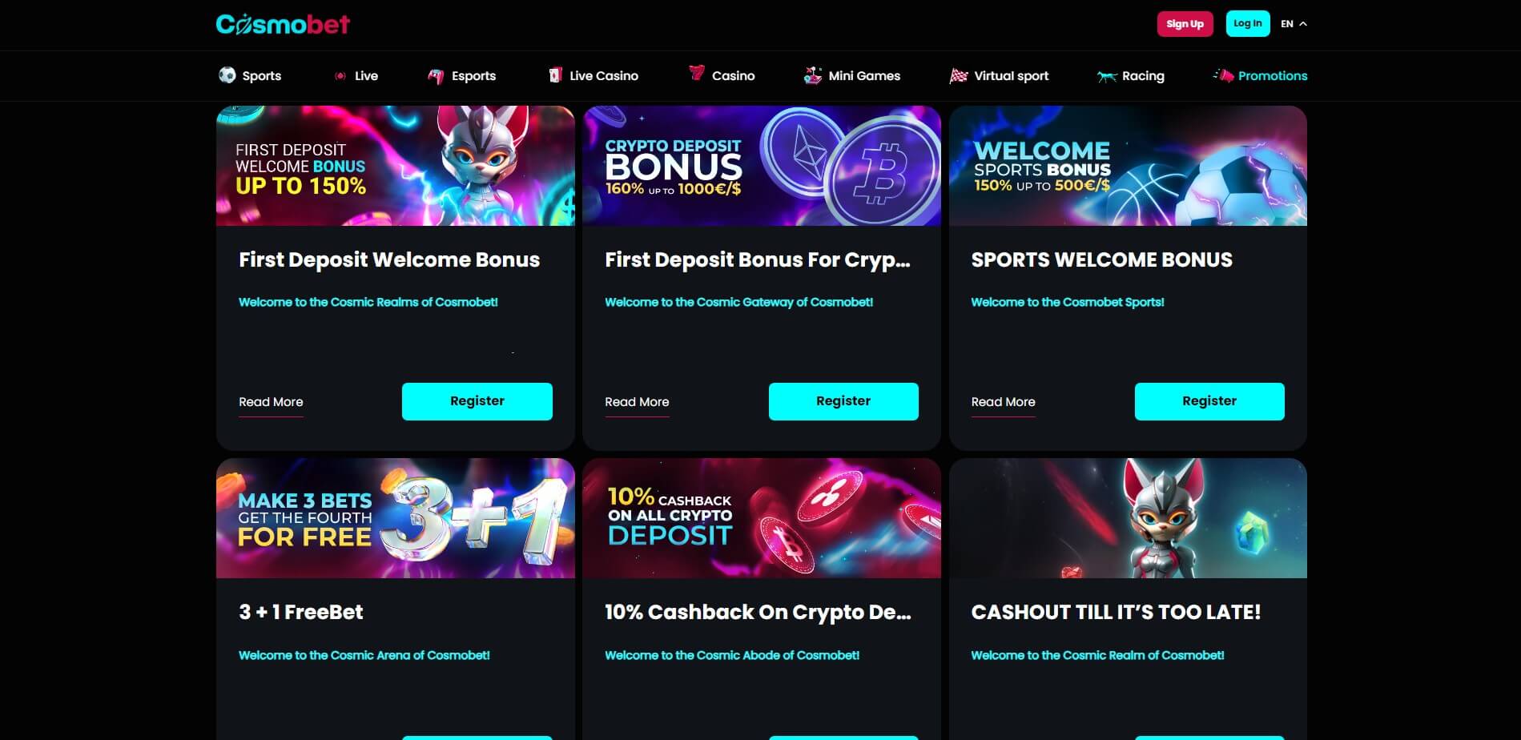Click the Promotions megaphone icon

point(1223,75)
